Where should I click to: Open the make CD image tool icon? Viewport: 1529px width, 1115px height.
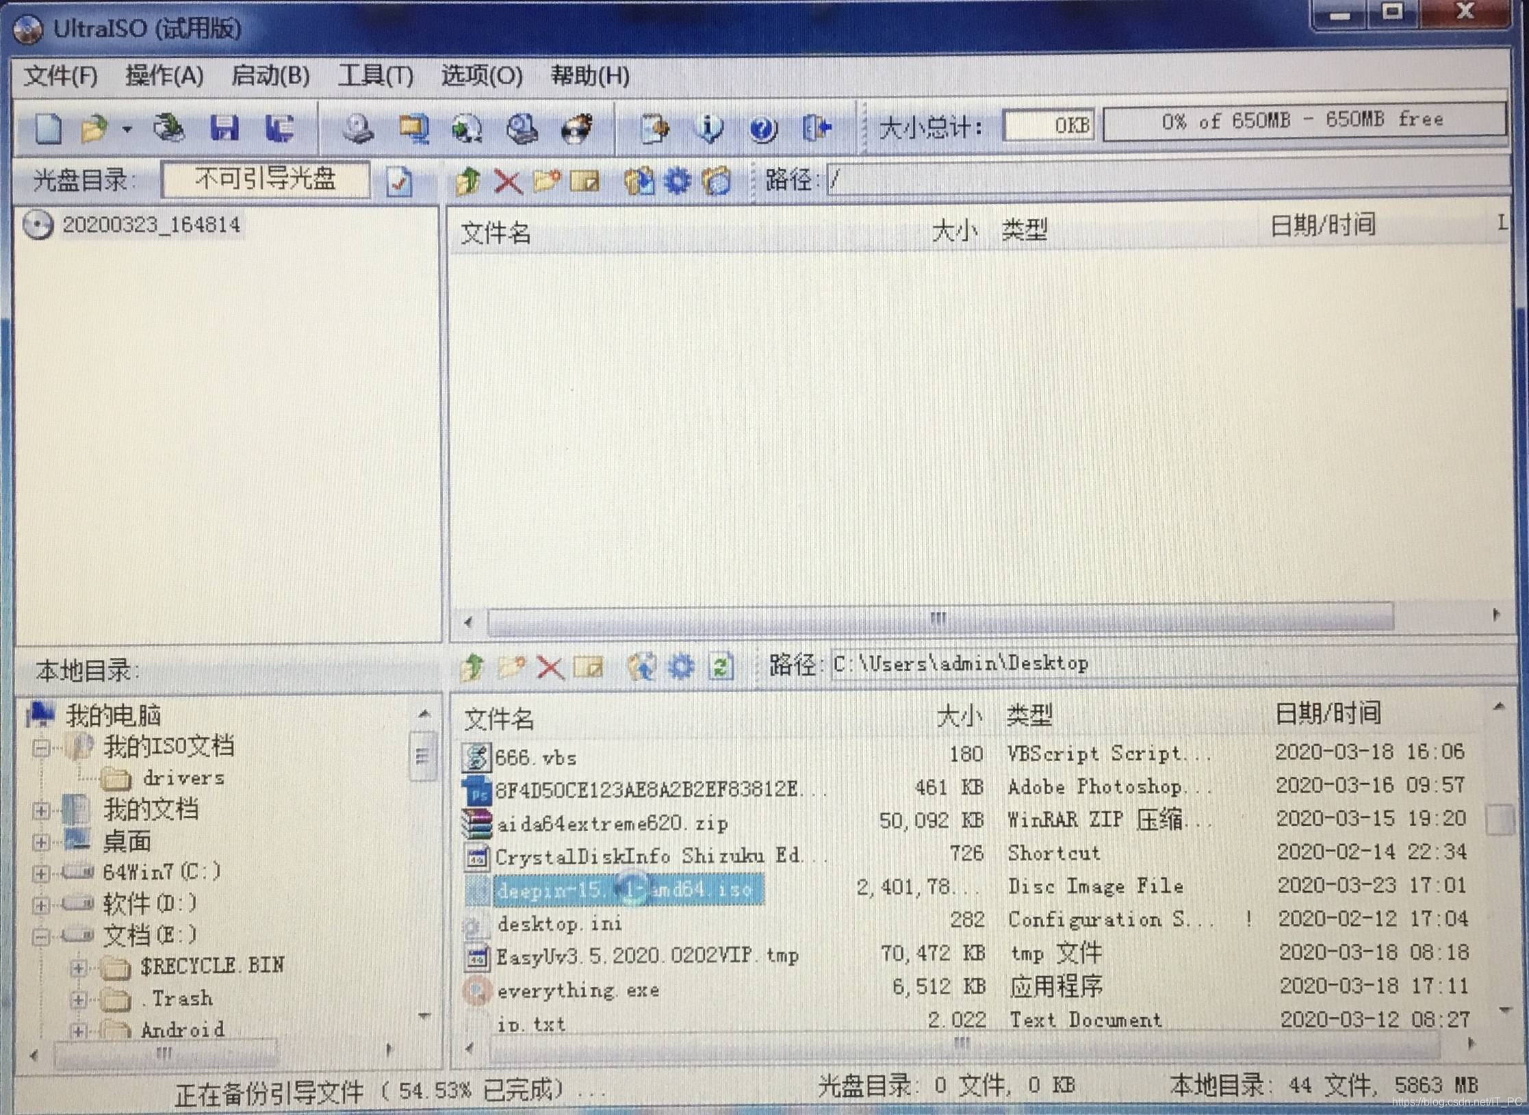[x=359, y=129]
